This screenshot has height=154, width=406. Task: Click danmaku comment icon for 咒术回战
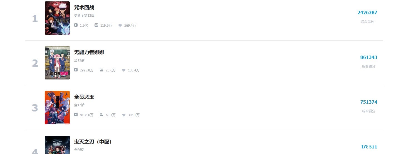tap(96, 25)
